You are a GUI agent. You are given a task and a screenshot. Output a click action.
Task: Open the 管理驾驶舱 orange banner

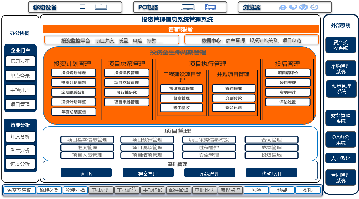(181, 29)
